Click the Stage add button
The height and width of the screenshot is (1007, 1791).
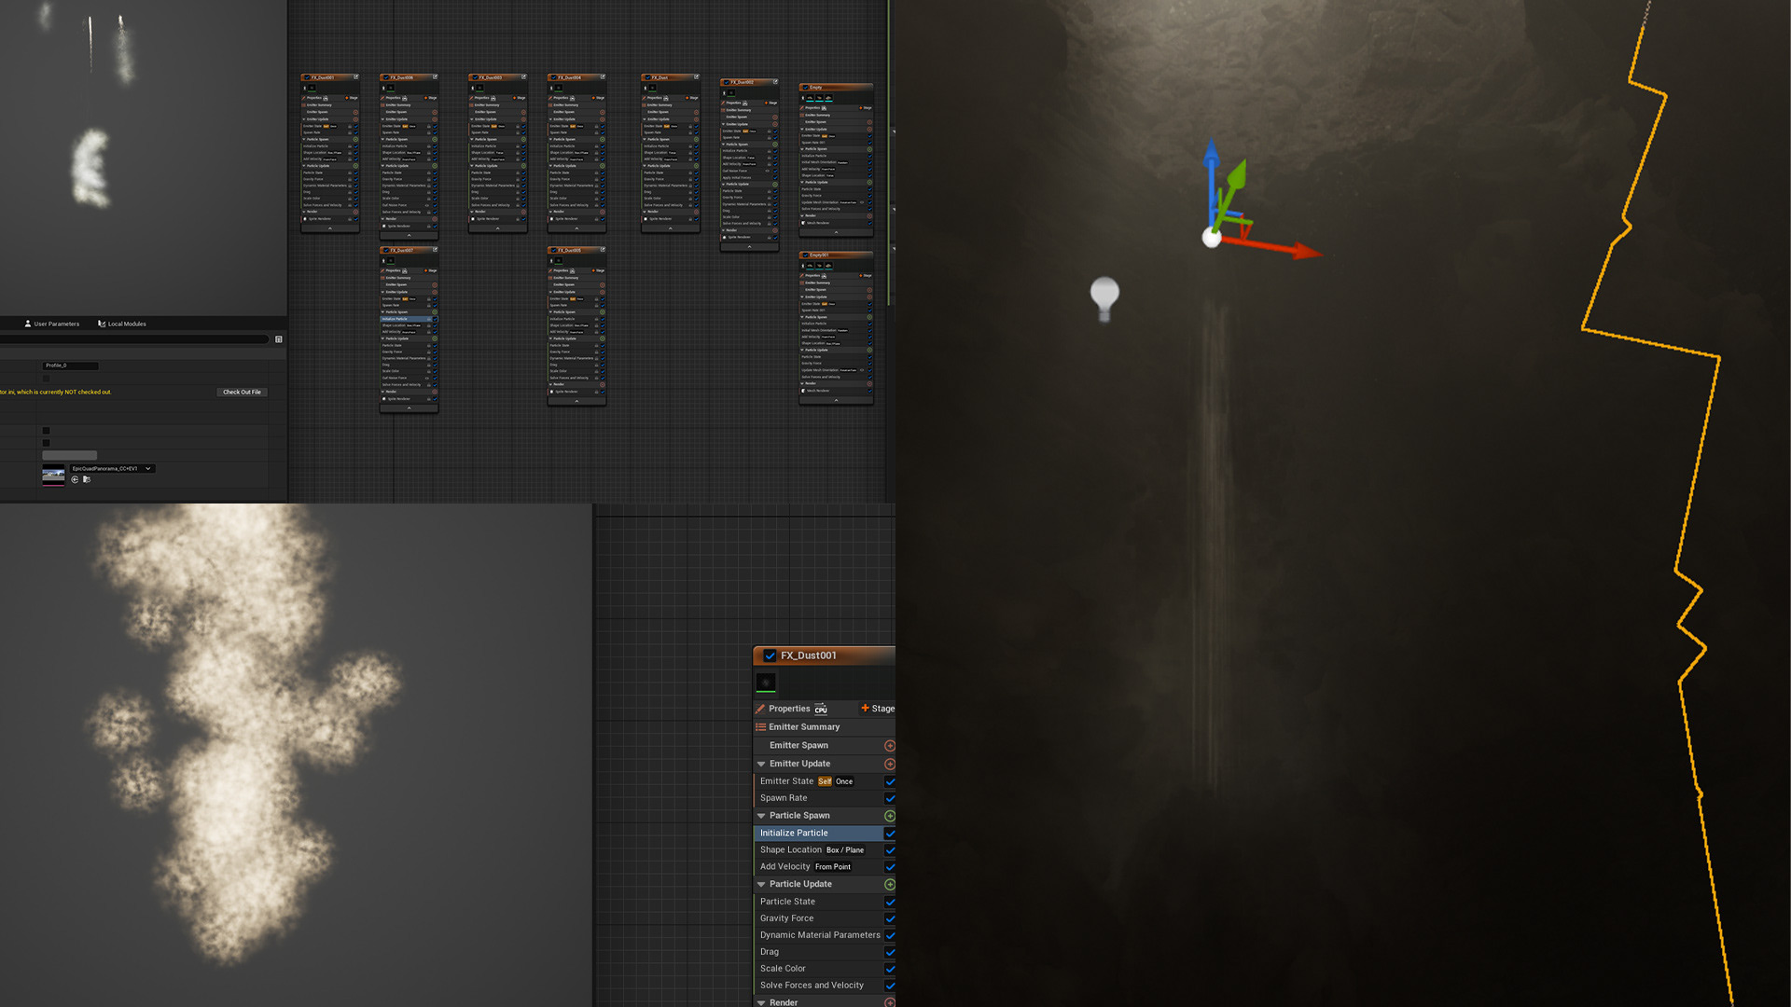pyautogui.click(x=877, y=709)
